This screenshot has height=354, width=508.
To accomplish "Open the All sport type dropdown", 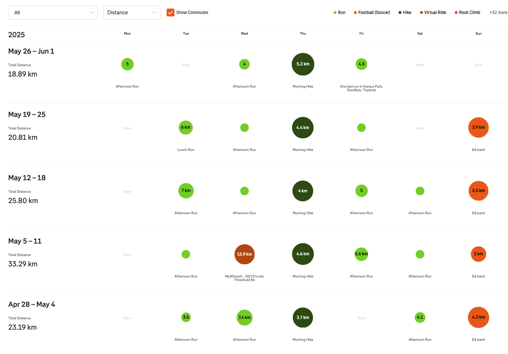I will [x=53, y=13].
